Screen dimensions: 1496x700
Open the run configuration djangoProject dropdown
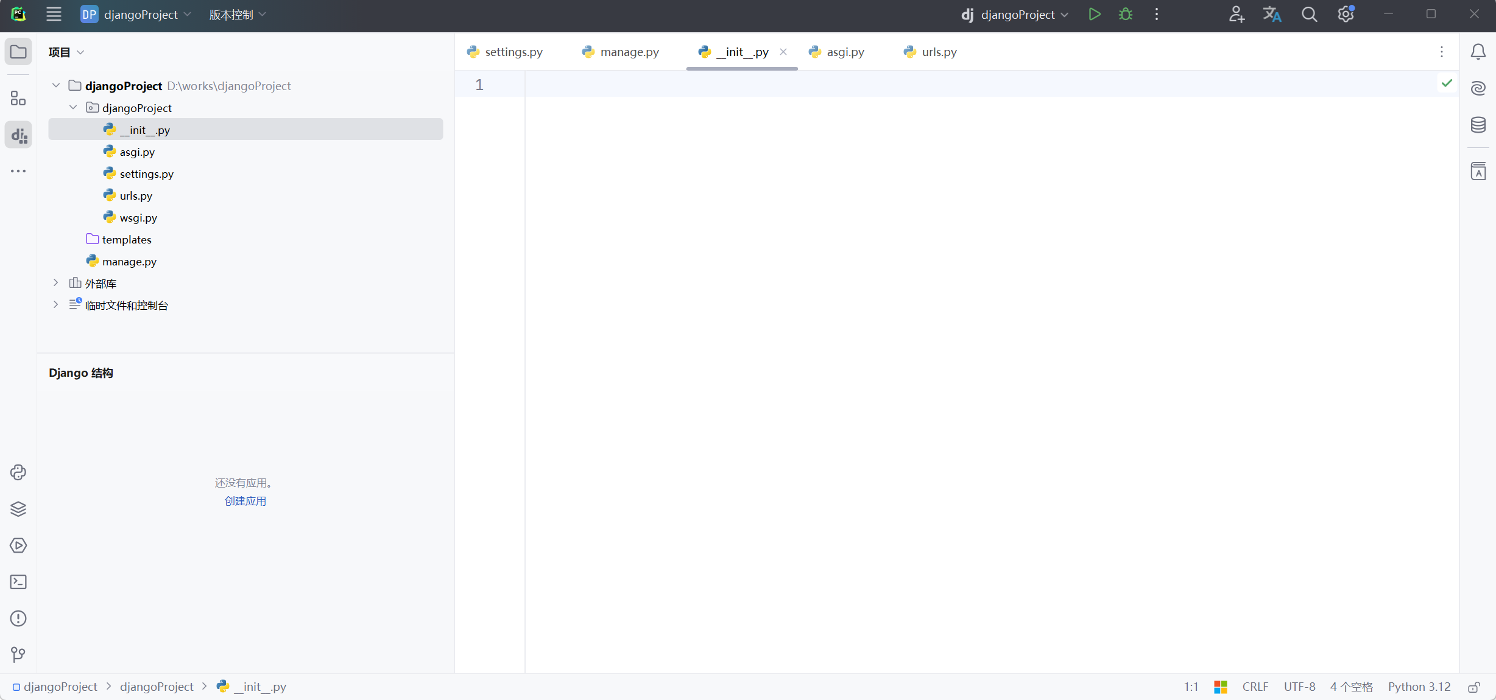[x=1015, y=15]
